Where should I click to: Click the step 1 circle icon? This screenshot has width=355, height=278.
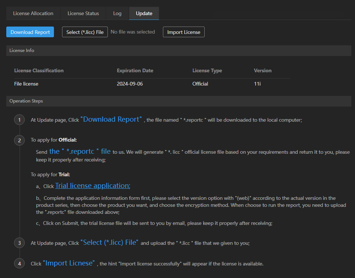(19, 120)
